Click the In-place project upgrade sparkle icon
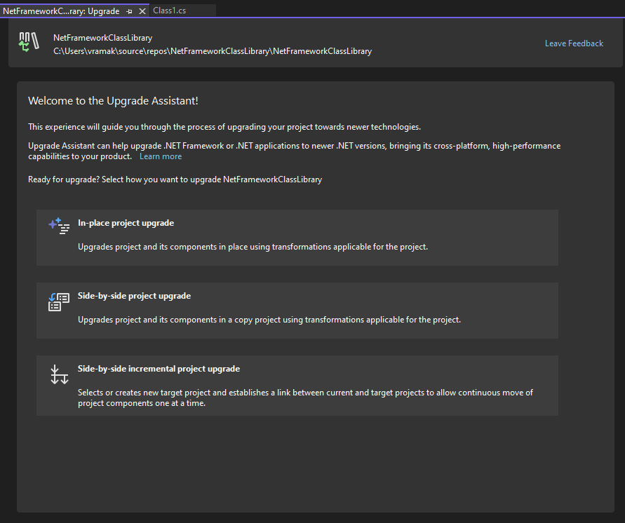 (x=59, y=226)
